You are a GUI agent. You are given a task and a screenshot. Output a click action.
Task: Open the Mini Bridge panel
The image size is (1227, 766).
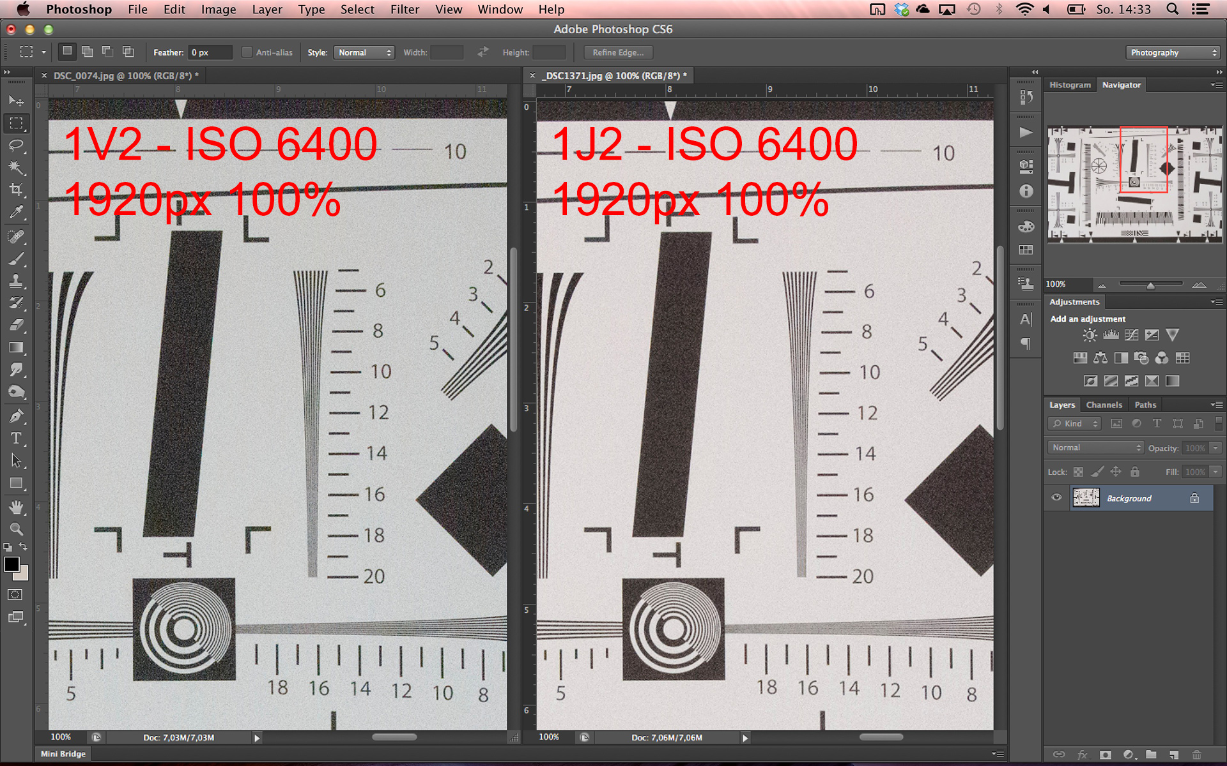pyautogui.click(x=63, y=754)
